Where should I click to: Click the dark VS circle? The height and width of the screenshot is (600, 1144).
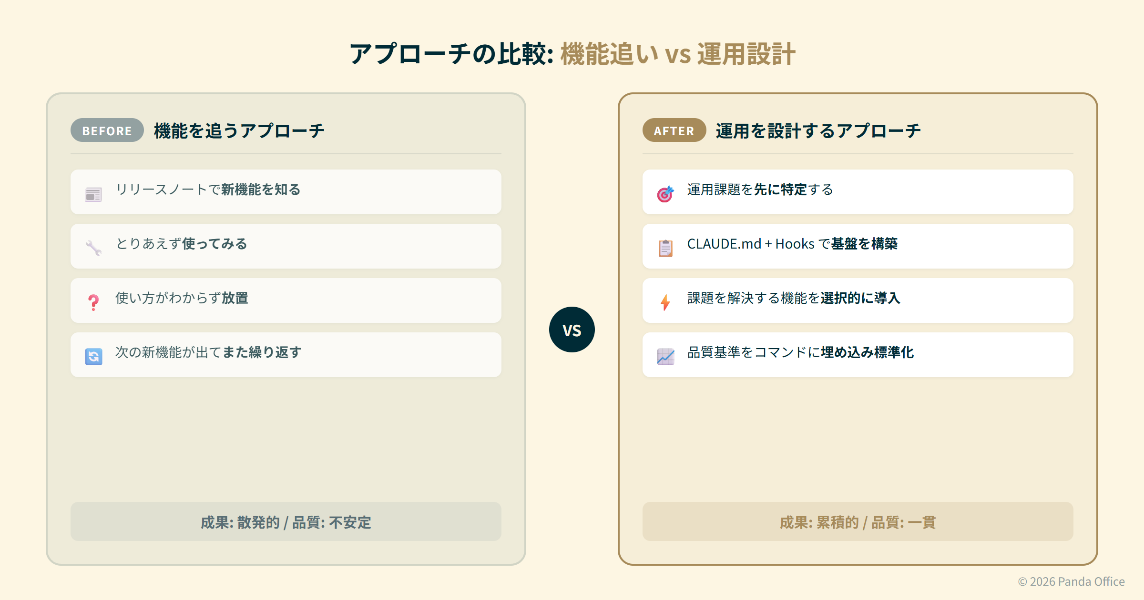pyautogui.click(x=572, y=330)
